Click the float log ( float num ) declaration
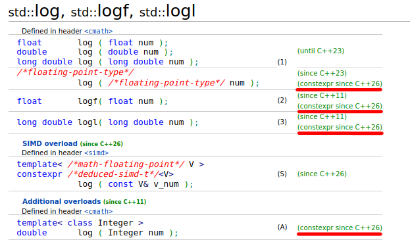 coord(92,43)
